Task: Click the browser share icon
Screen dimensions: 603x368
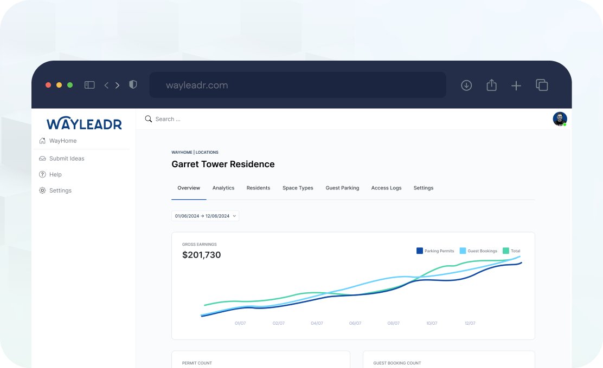Action: (x=491, y=85)
